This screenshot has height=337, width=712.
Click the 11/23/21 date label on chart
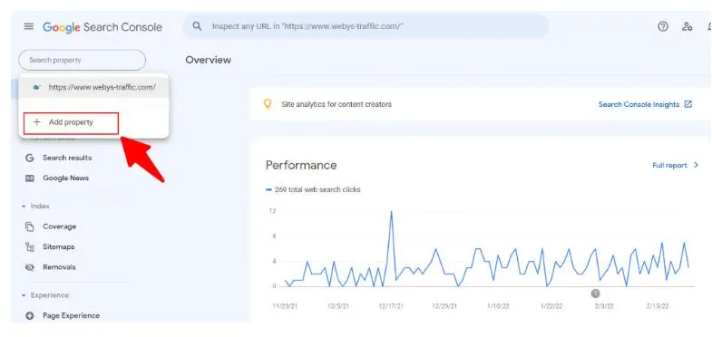tap(285, 306)
